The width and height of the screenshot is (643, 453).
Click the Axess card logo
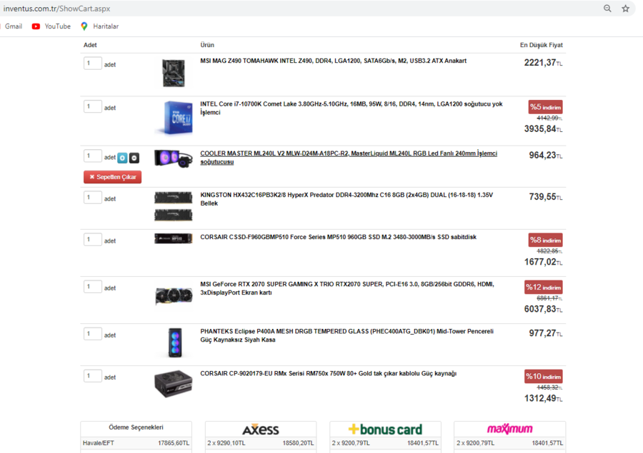(261, 429)
